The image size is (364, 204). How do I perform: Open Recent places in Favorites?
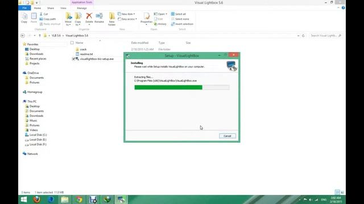(x=38, y=59)
